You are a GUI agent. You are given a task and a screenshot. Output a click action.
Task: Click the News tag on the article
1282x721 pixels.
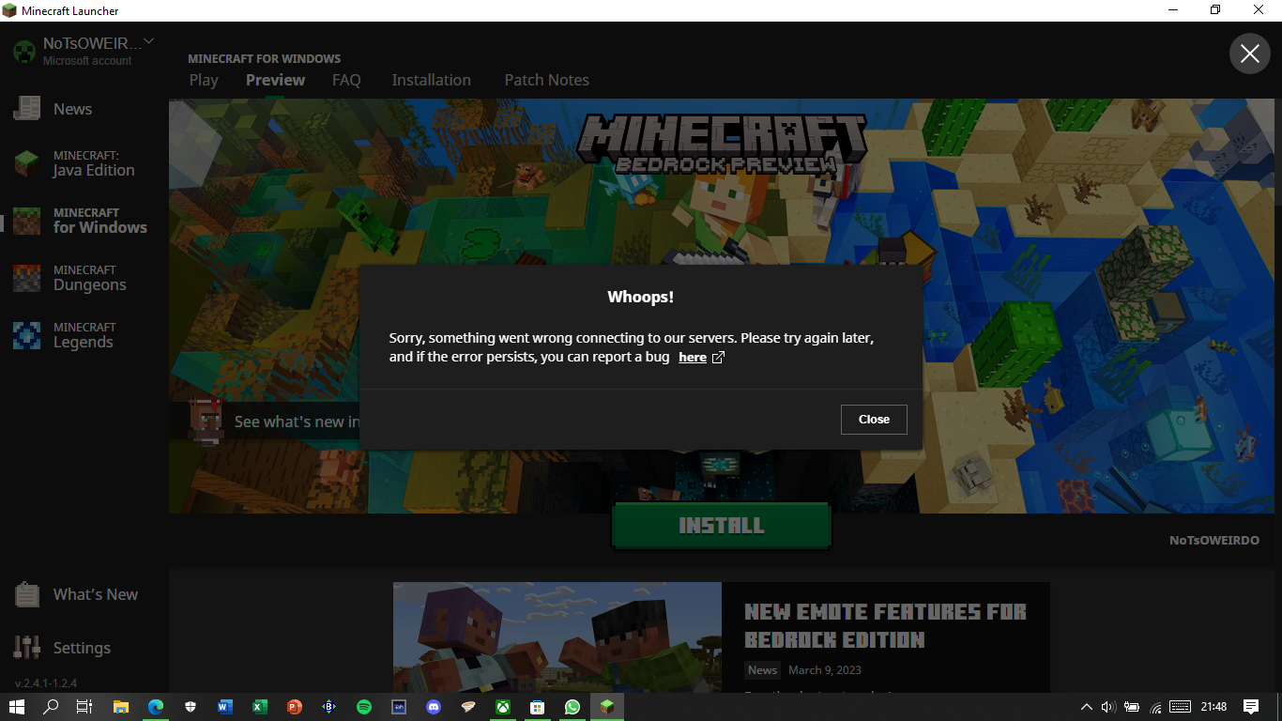point(762,670)
